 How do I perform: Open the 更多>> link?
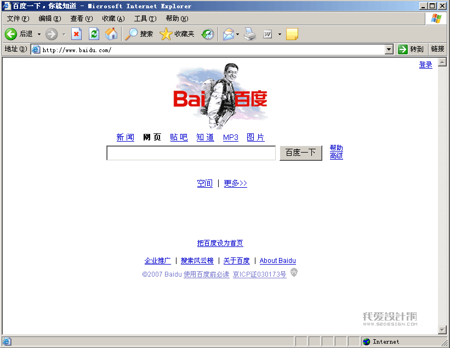(x=235, y=183)
